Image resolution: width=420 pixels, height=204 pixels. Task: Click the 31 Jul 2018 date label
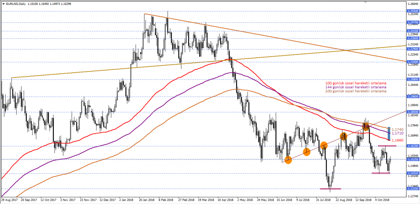(x=324, y=200)
